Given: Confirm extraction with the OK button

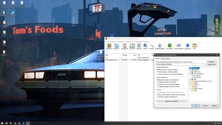Looking at the screenshot, I should pos(196,106).
